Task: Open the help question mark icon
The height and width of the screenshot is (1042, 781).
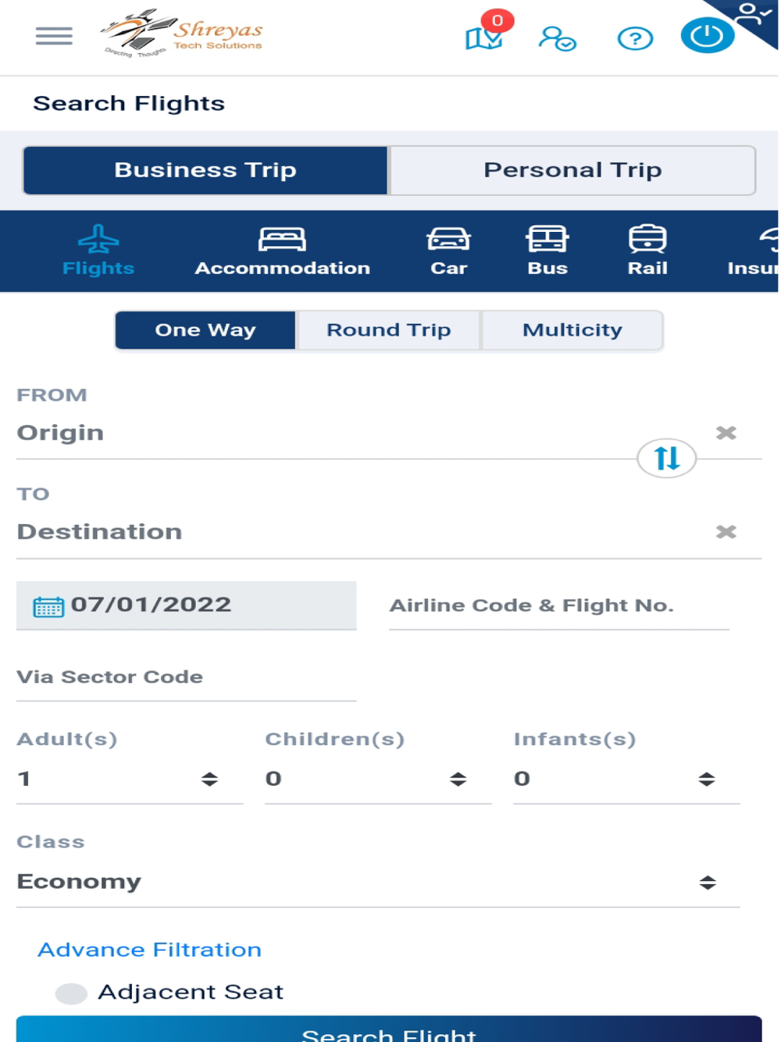Action: (635, 38)
